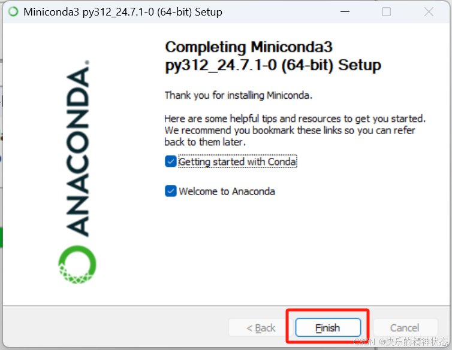
Task: Uncheck Getting started with Conda checkbox
Action: (171, 162)
